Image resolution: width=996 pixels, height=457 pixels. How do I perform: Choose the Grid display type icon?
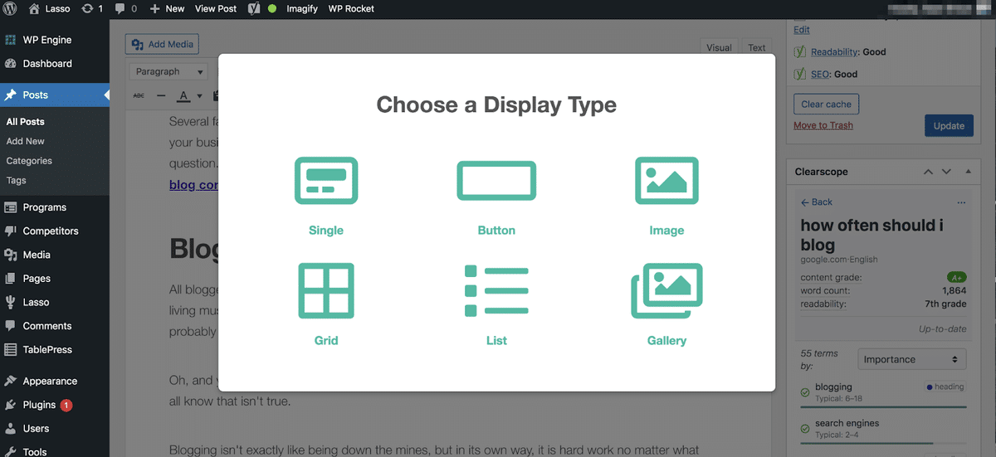[326, 290]
